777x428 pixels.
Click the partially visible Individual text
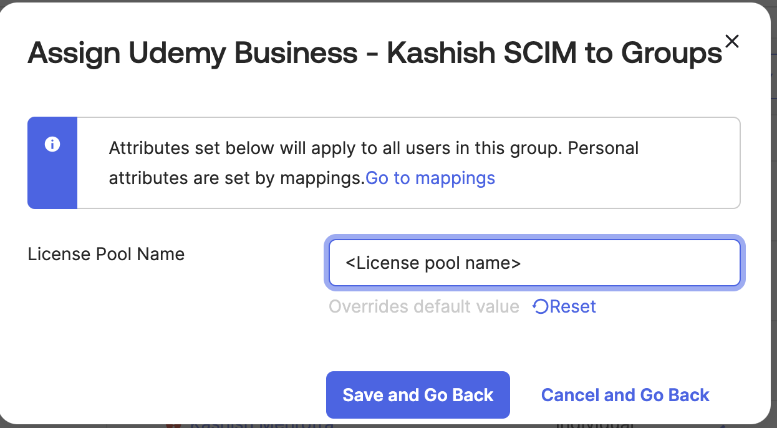point(594,424)
